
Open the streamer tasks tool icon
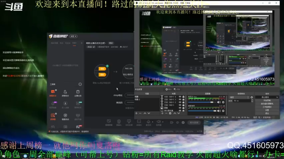(78, 93)
